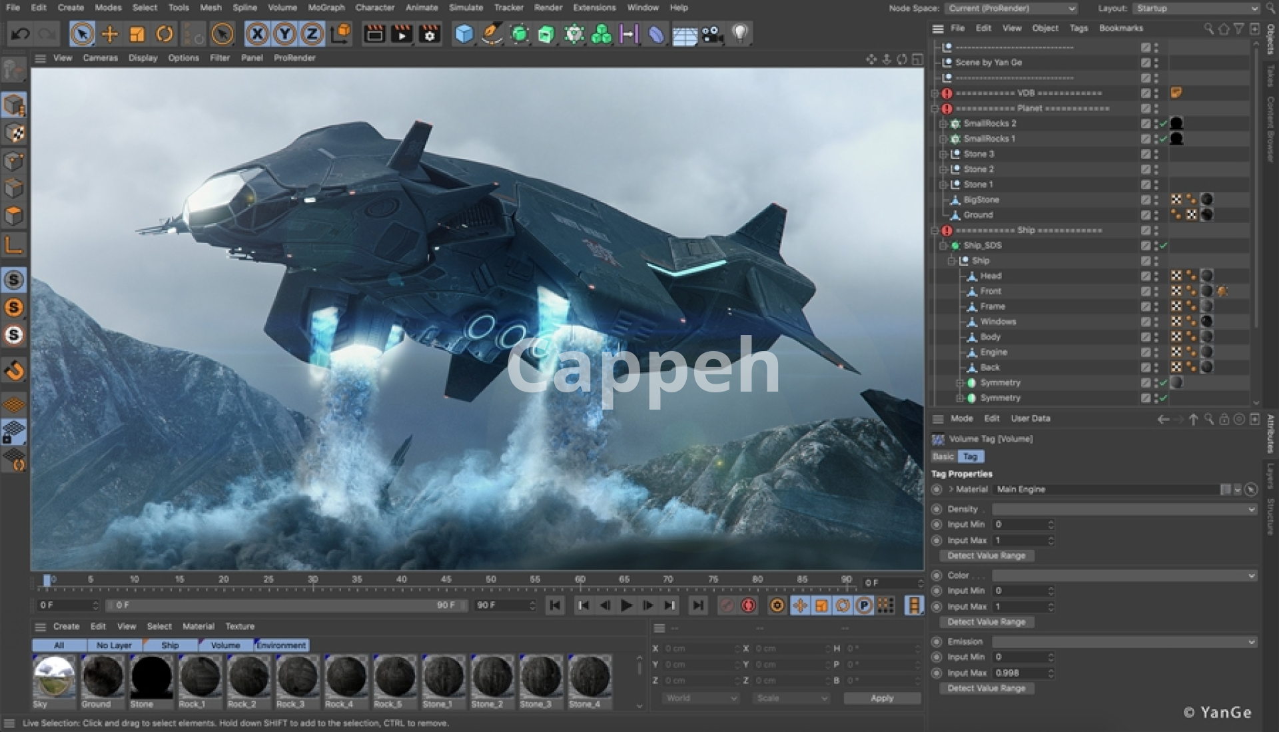The image size is (1279, 732).
Task: Collapse the Ship null tree item
Action: click(952, 261)
